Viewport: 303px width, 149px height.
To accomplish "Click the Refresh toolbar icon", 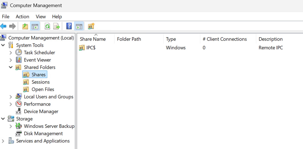I will click(47, 26).
